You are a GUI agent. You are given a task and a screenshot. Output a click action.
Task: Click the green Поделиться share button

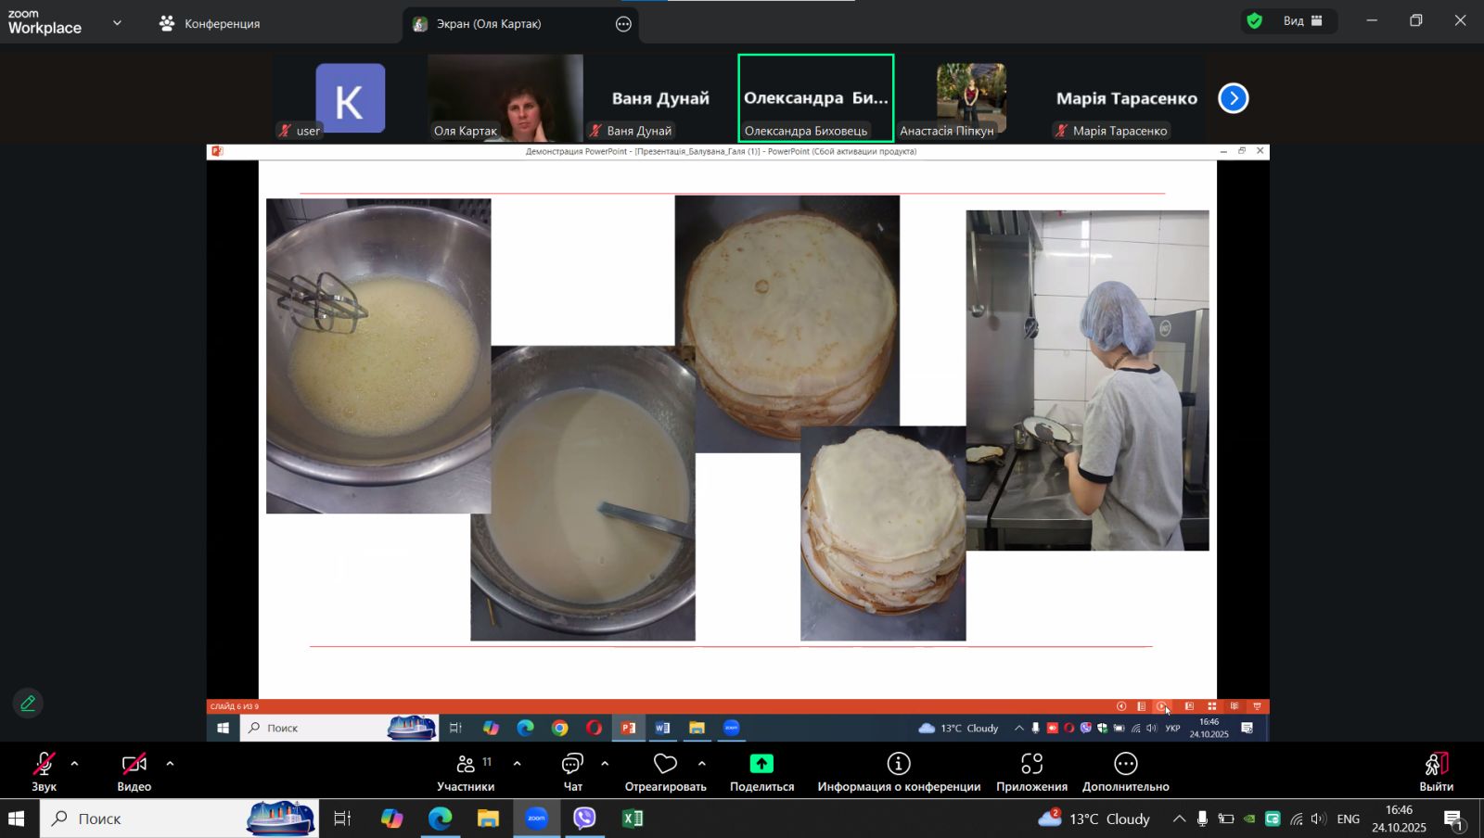[x=761, y=764]
